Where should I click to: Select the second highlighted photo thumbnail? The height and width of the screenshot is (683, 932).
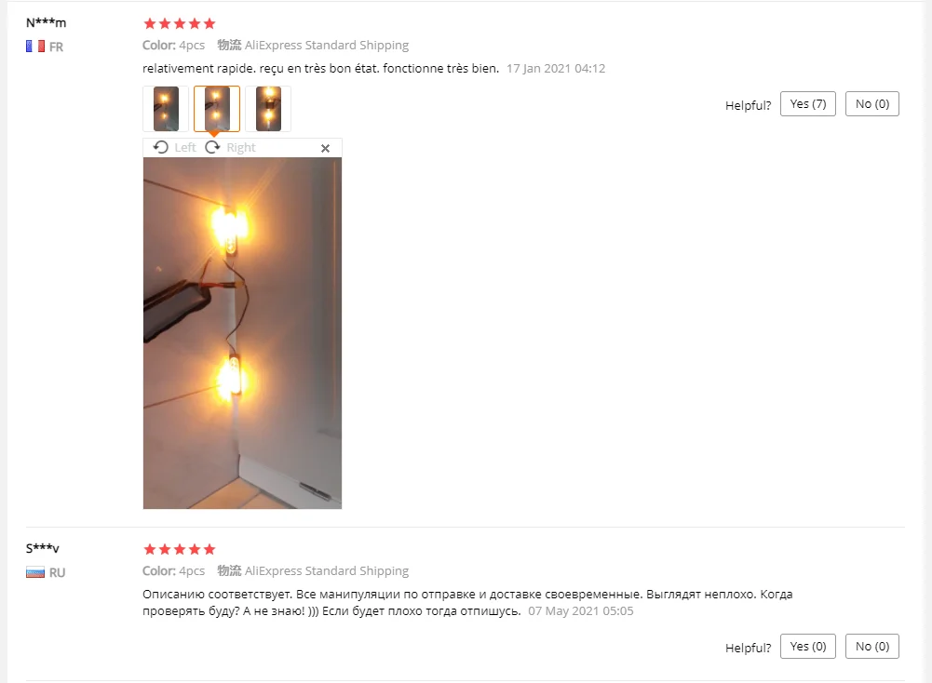click(217, 109)
